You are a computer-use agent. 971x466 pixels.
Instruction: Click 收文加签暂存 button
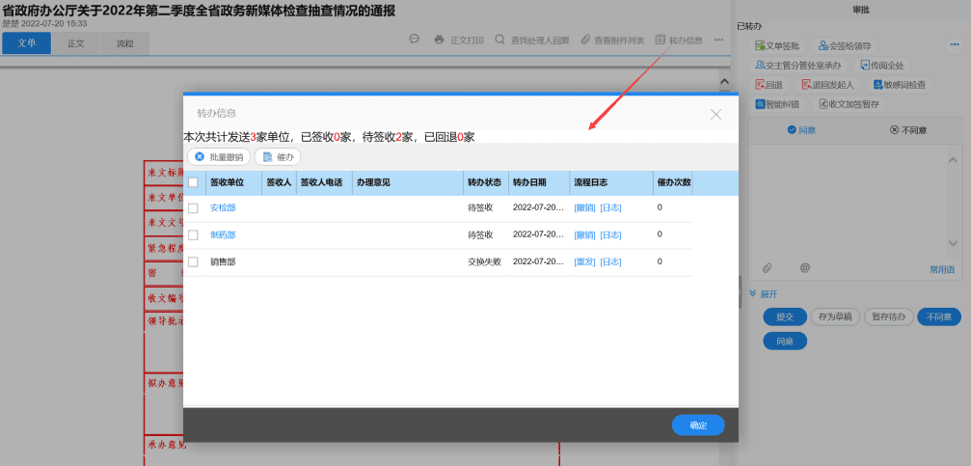[849, 104]
